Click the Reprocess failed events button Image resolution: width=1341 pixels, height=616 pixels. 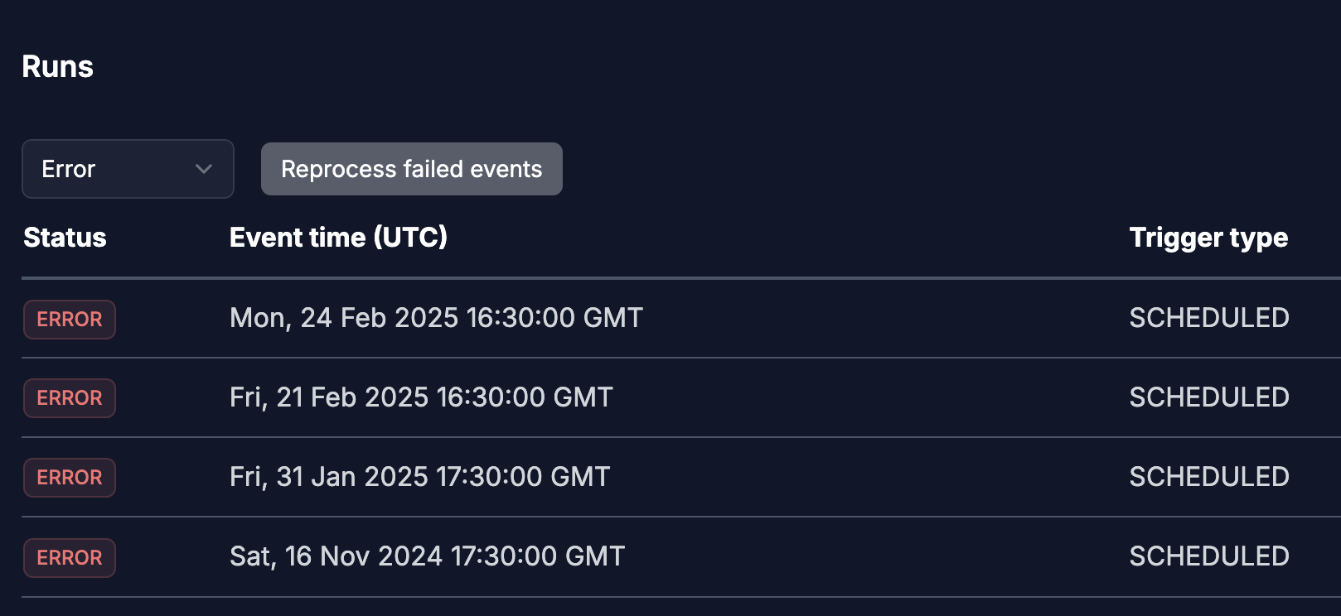coord(411,169)
